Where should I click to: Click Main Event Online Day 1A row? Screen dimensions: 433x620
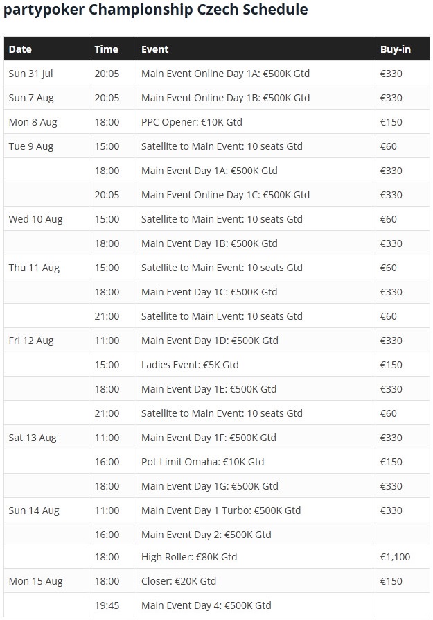click(x=216, y=74)
